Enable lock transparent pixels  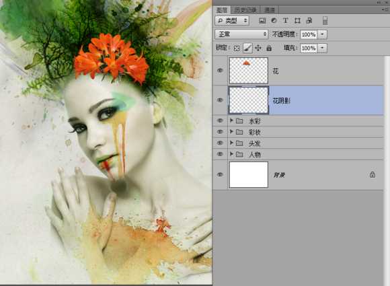pyautogui.click(x=237, y=48)
